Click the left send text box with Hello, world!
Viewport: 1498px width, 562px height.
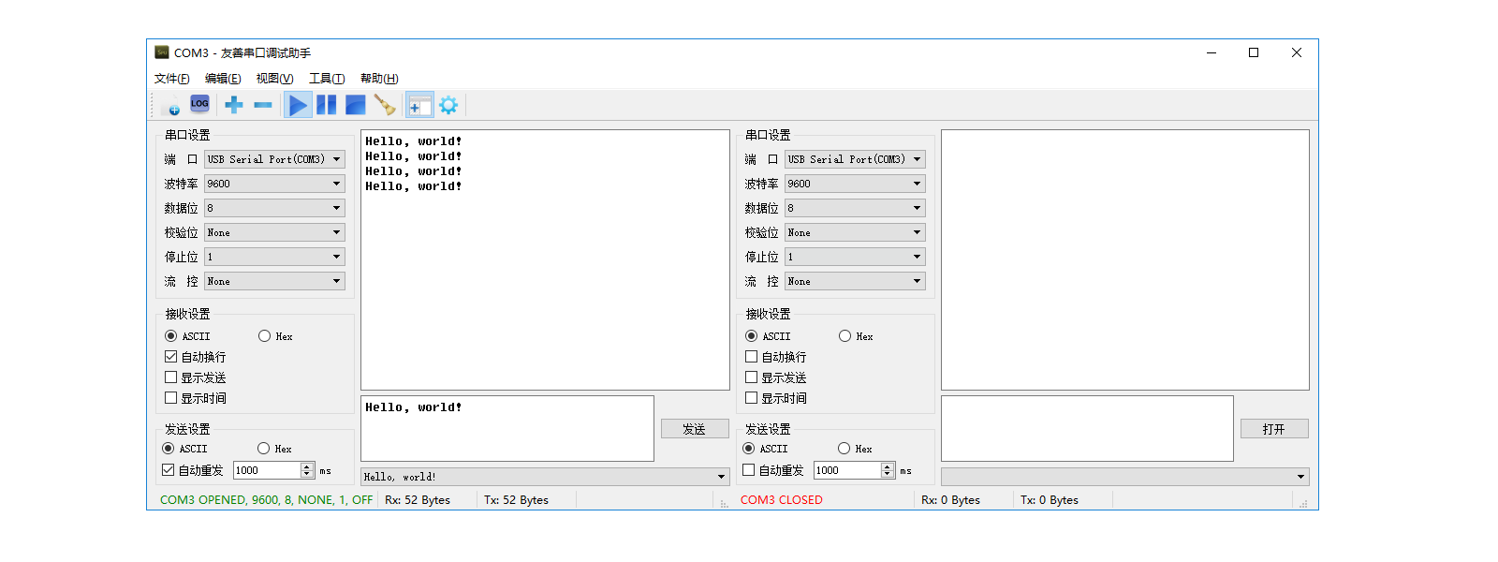(x=507, y=428)
